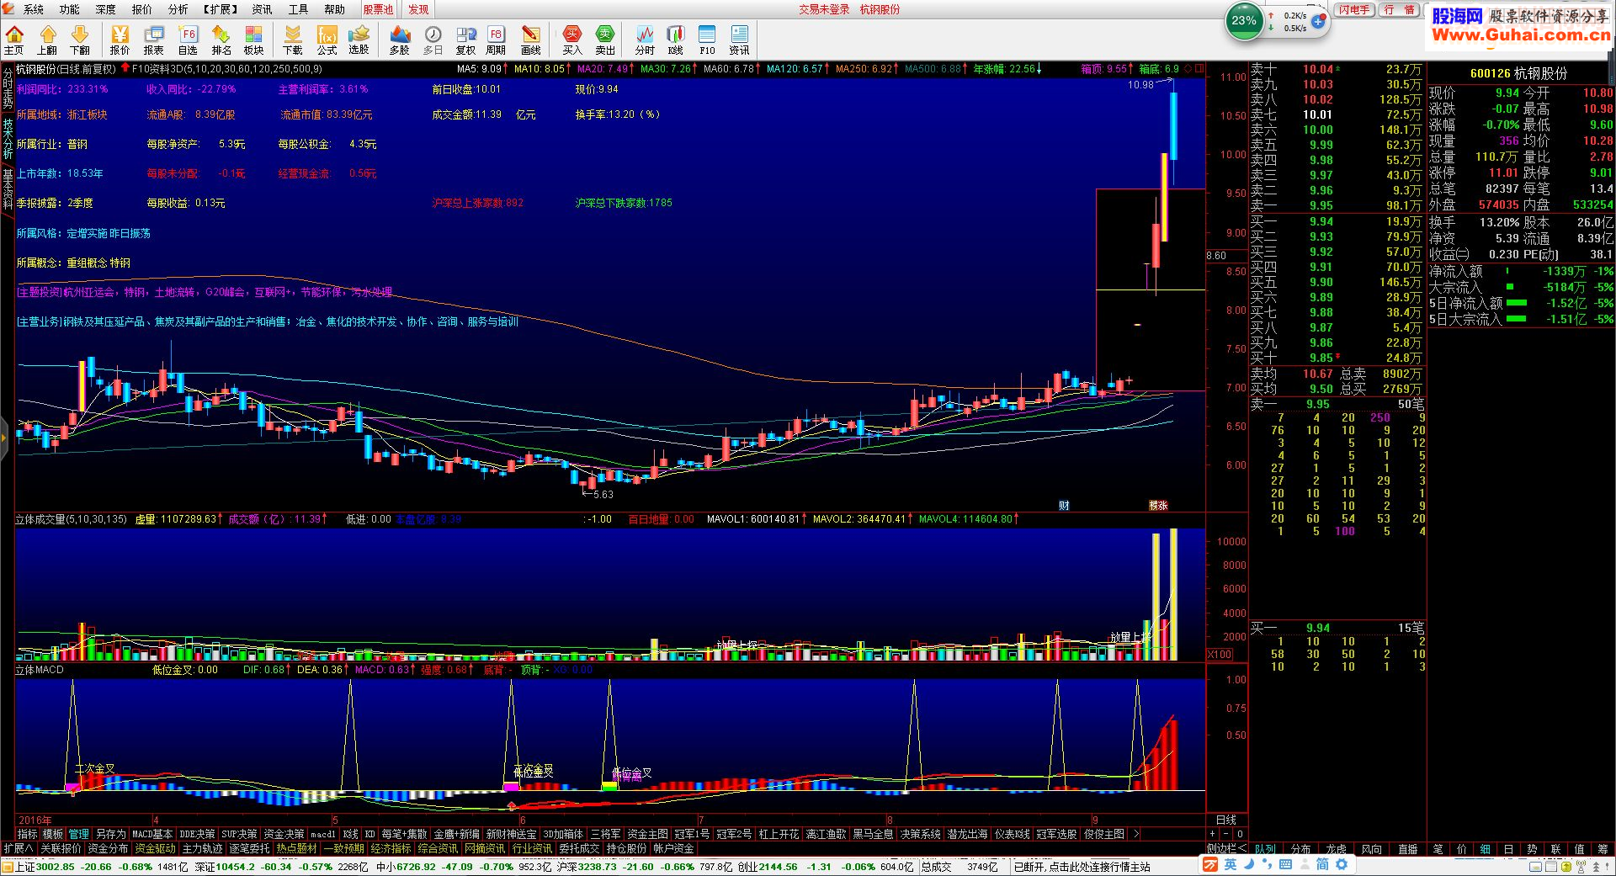Click the 股票池 button in the menu bar

[378, 9]
